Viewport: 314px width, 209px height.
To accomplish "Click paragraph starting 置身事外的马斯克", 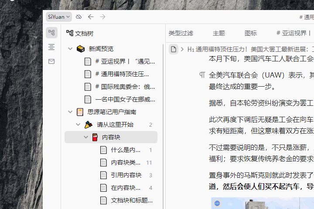I will (x=261, y=181).
